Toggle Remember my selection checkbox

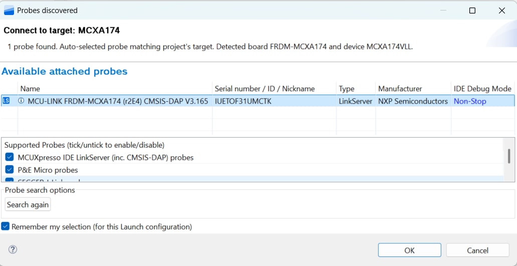(x=5, y=226)
